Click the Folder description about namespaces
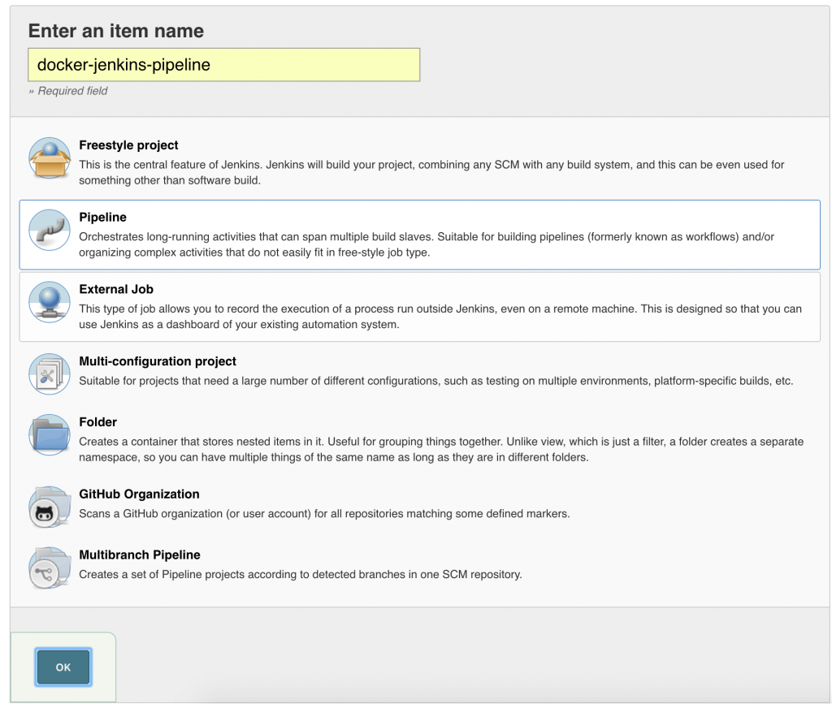Viewport: 832px width, 704px height. click(x=441, y=450)
